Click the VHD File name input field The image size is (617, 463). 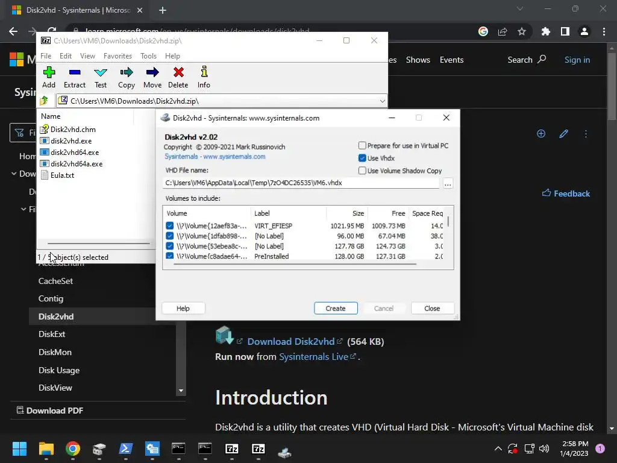[301, 183]
